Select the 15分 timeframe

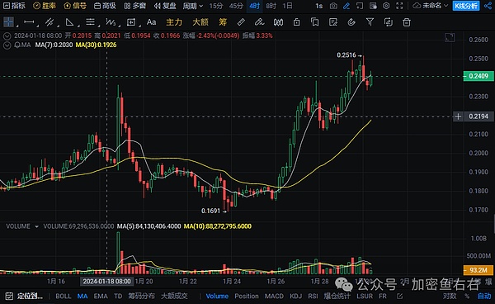point(216,6)
